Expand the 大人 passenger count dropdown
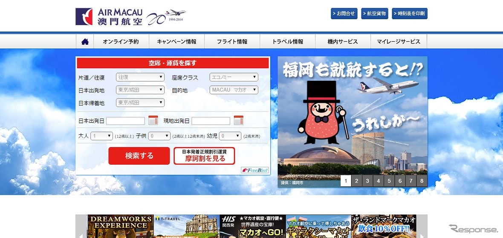Screen dimensions: 503x238 [x=102, y=136]
